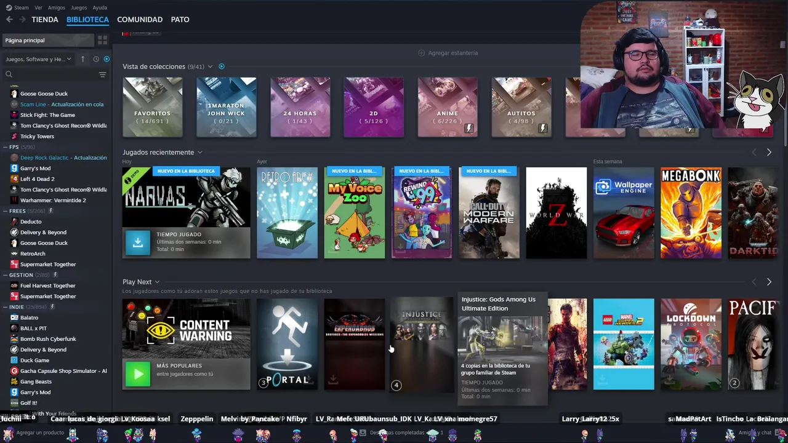
Task: Open the Ayuda menu
Action: (x=100, y=7)
